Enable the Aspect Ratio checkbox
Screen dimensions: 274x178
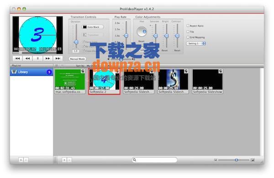188,26
